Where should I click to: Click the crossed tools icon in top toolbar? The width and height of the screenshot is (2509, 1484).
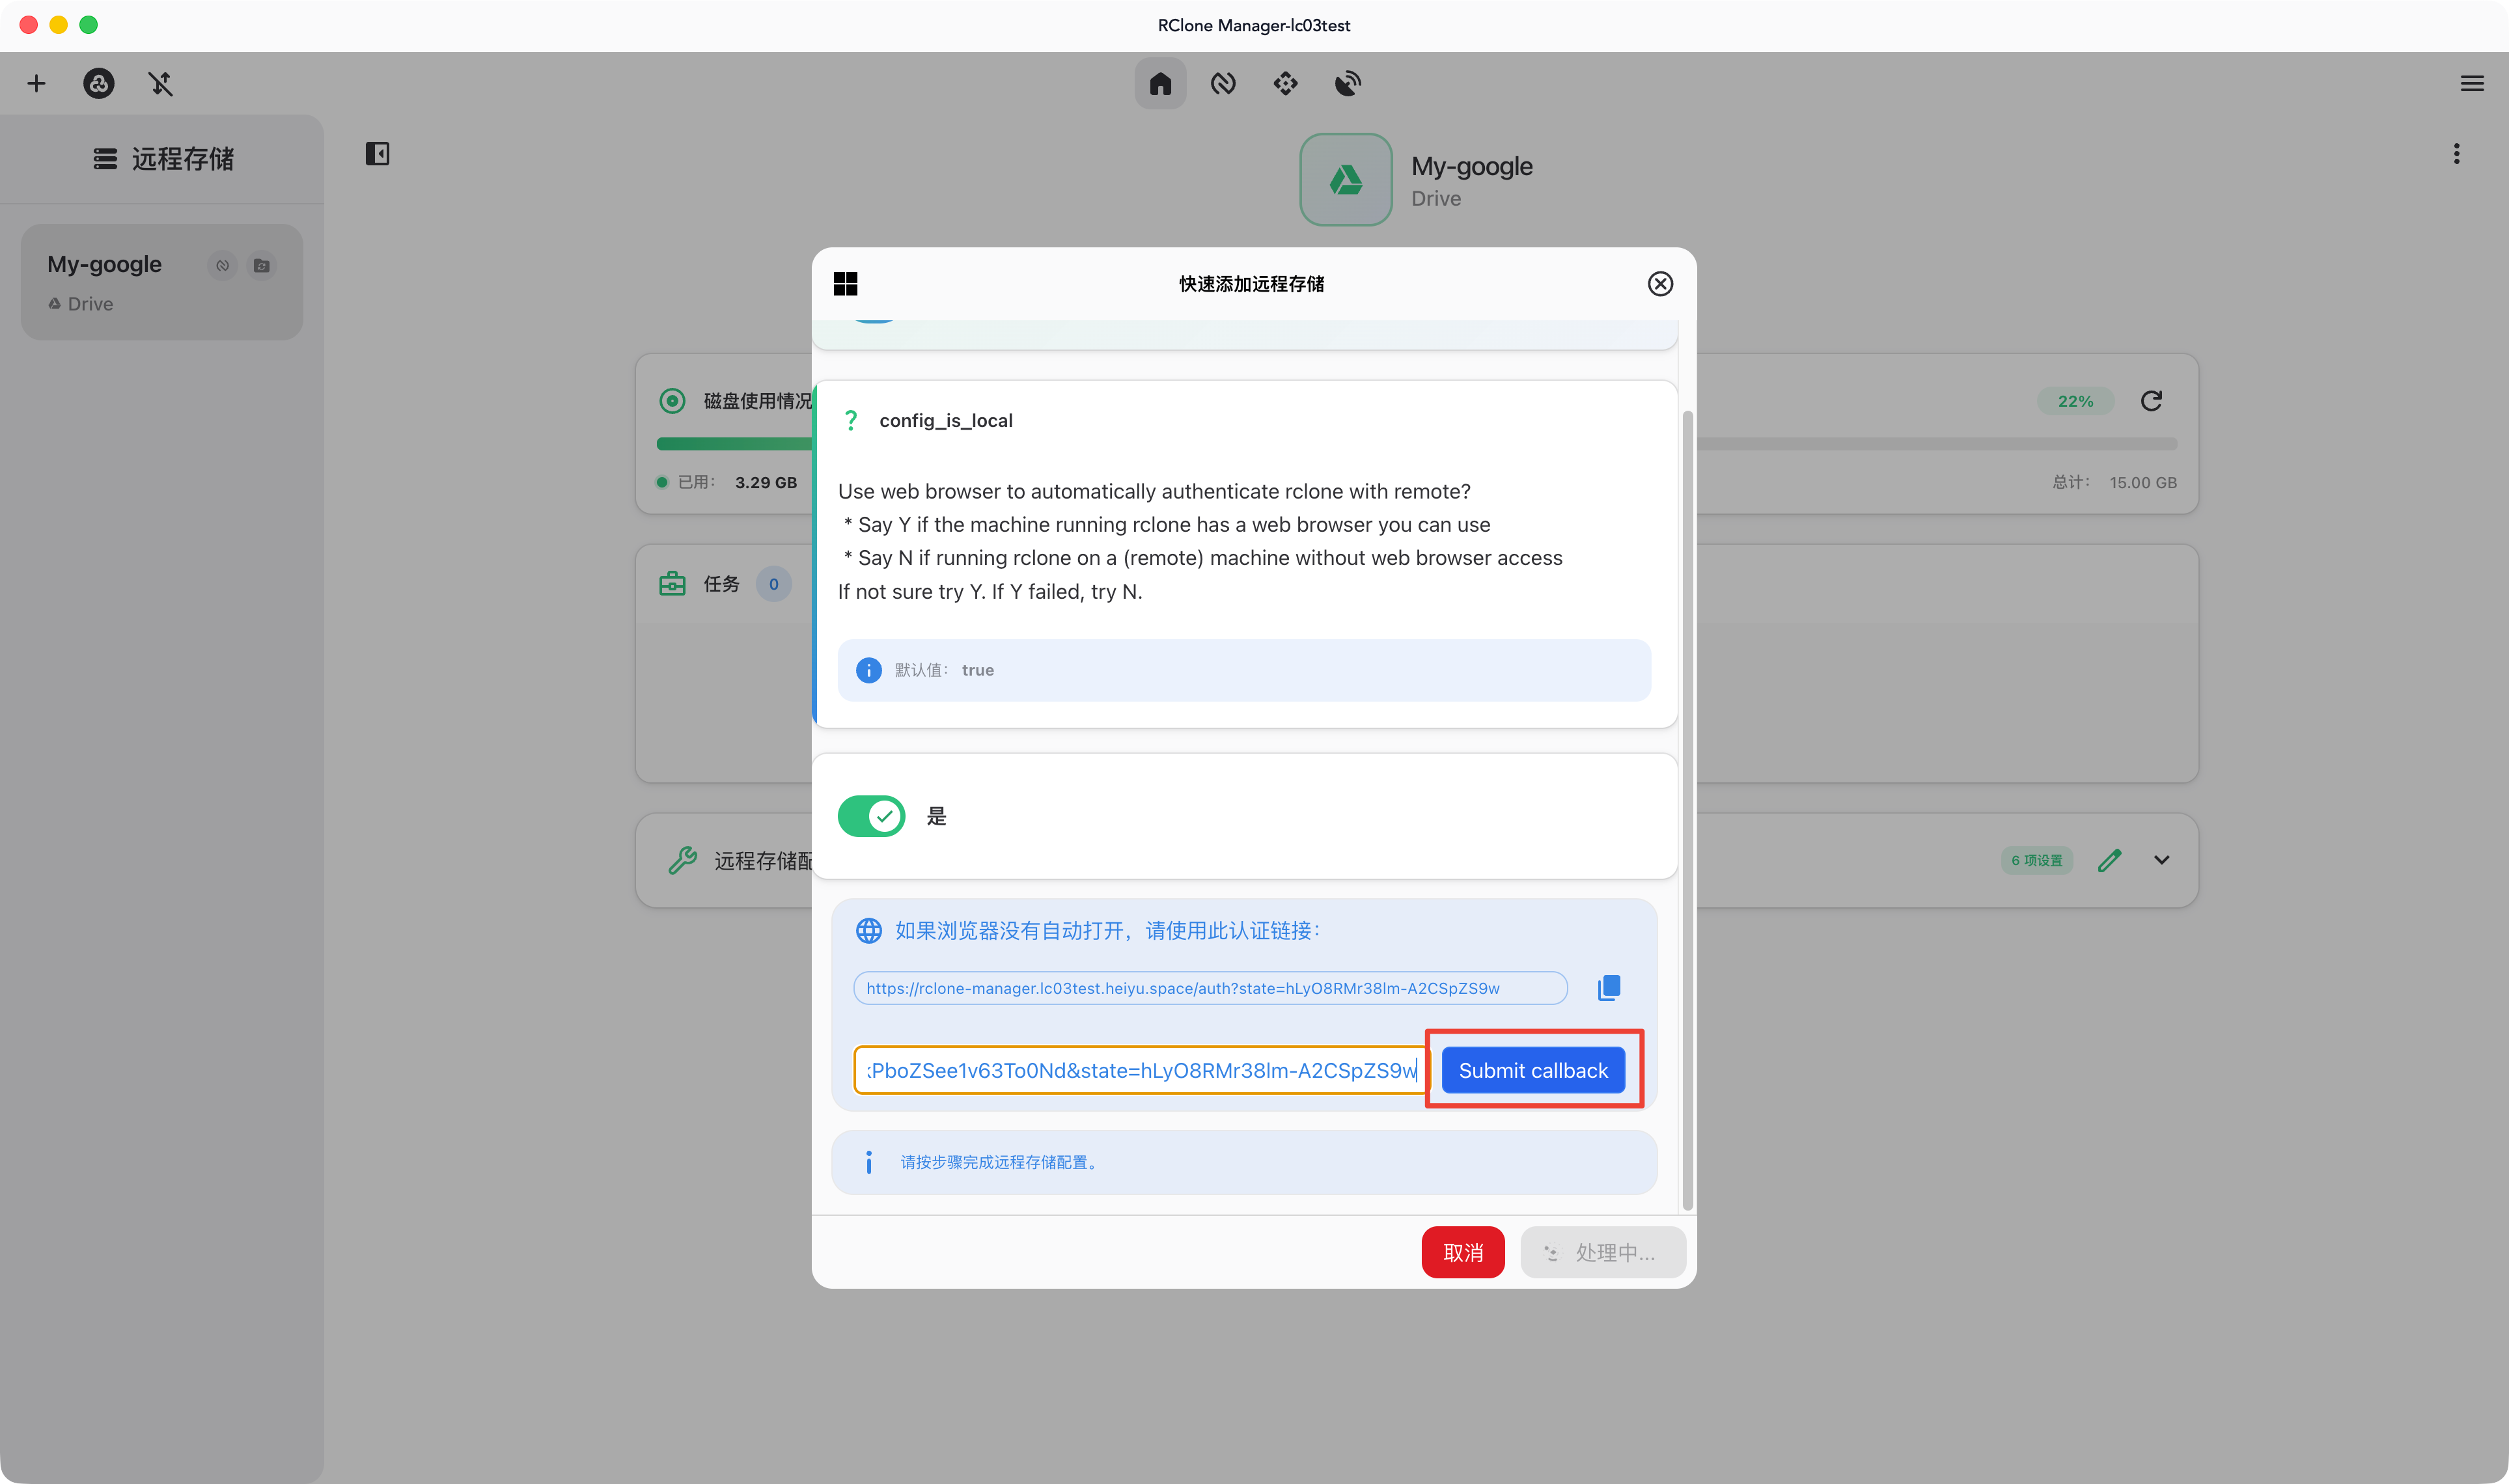161,83
